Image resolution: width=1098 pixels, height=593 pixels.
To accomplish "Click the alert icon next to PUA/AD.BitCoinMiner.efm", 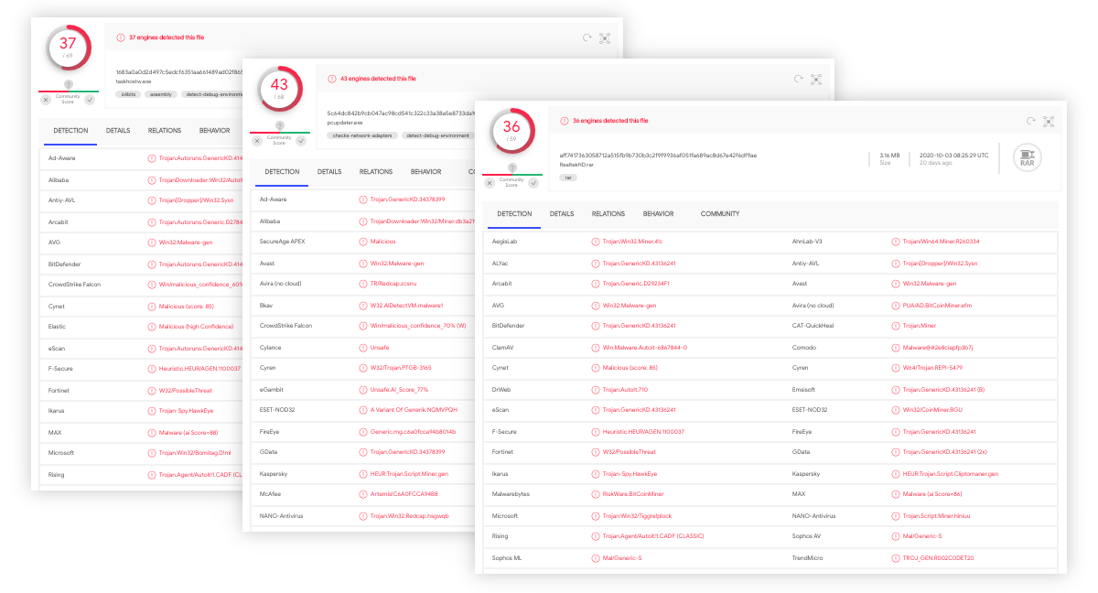I will click(x=896, y=305).
